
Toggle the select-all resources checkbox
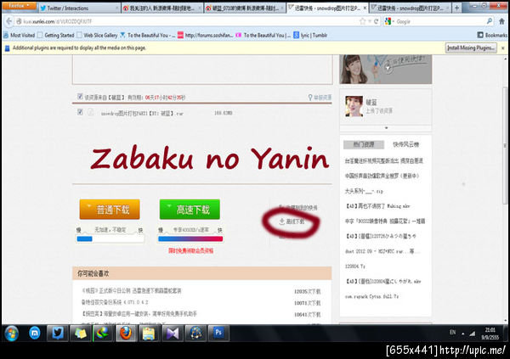[x=80, y=97]
